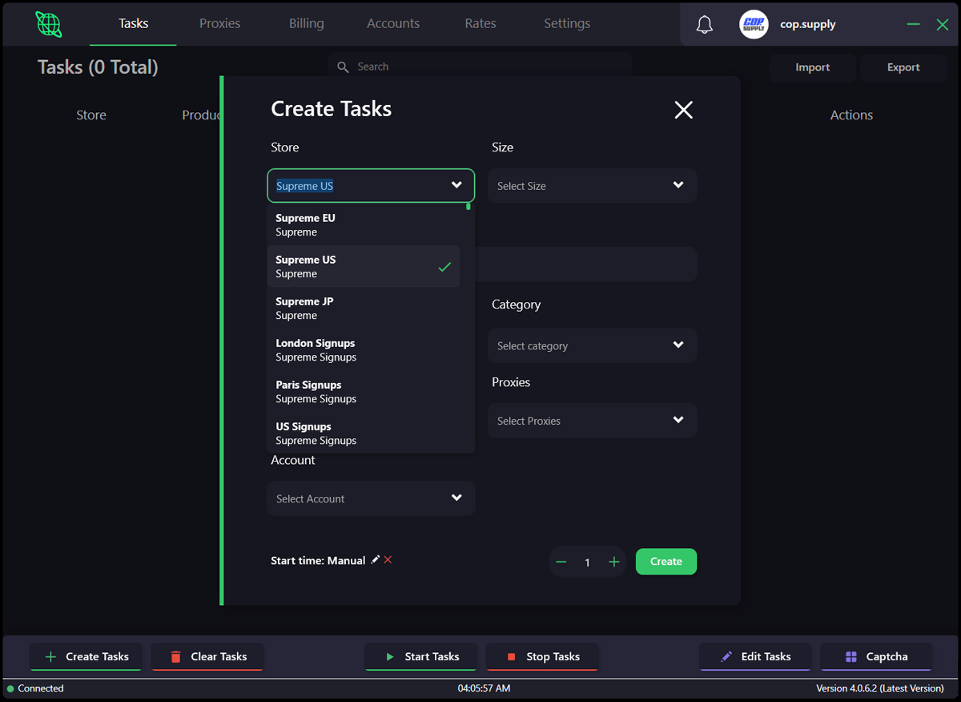This screenshot has width=961, height=702.
Task: Open the Select Account dropdown
Action: [371, 498]
